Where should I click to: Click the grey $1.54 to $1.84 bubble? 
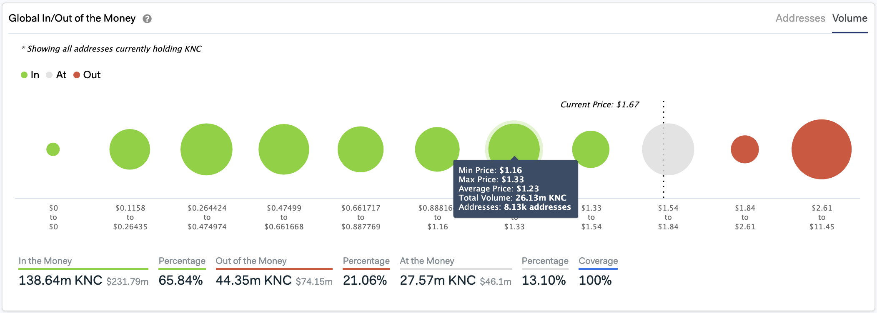[668, 149]
